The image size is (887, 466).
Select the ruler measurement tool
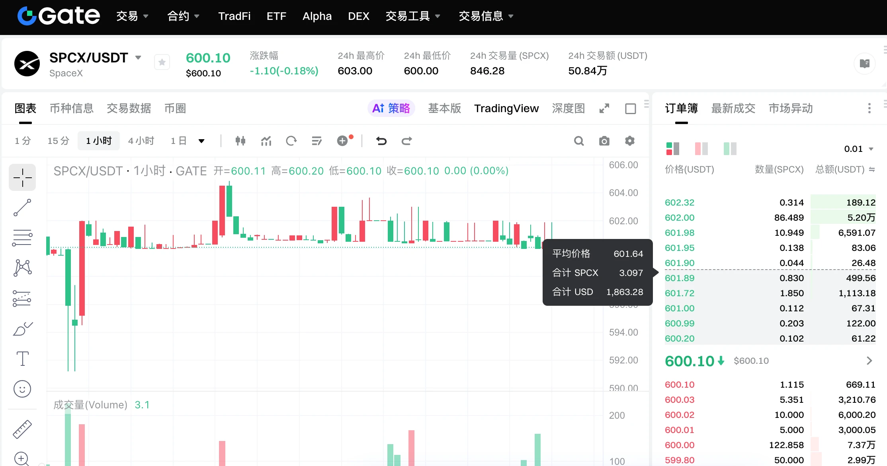tap(22, 429)
